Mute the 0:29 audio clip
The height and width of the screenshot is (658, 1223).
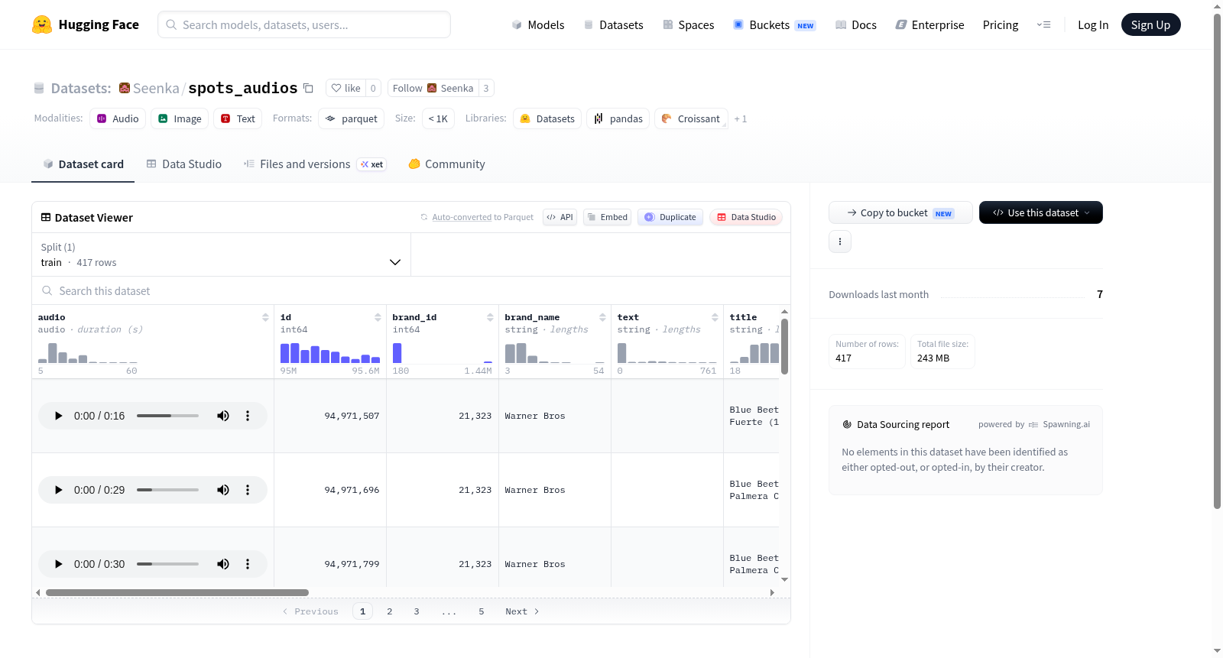coord(223,490)
